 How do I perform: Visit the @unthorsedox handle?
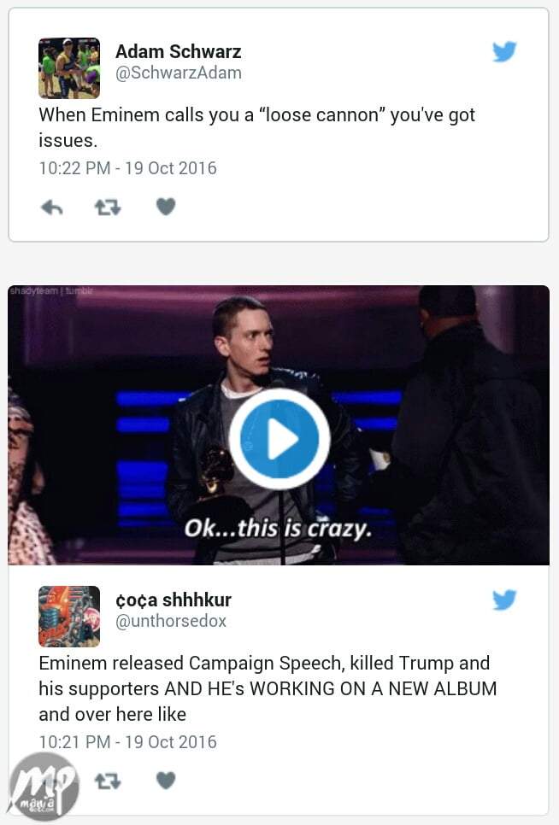(171, 621)
